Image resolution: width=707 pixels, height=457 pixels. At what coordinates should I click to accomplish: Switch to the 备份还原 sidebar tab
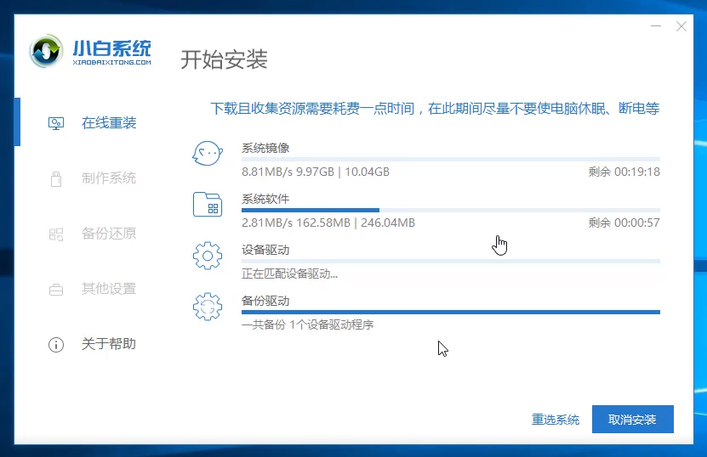pos(108,234)
